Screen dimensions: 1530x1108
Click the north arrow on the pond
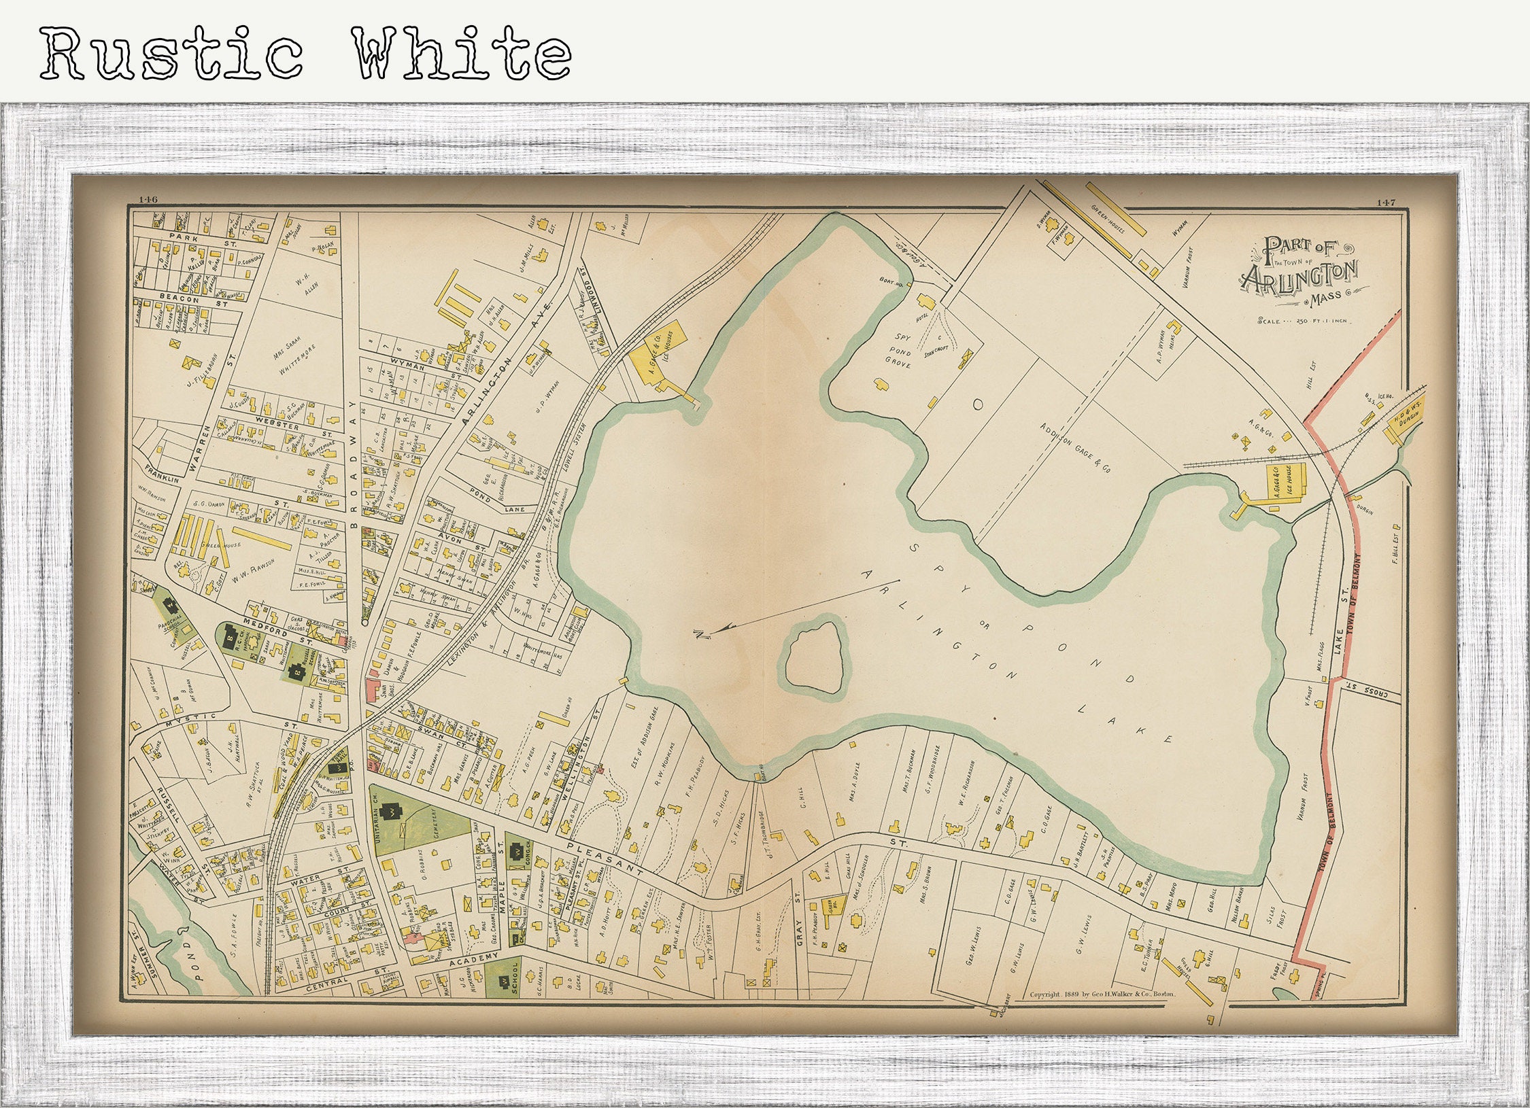(x=796, y=608)
